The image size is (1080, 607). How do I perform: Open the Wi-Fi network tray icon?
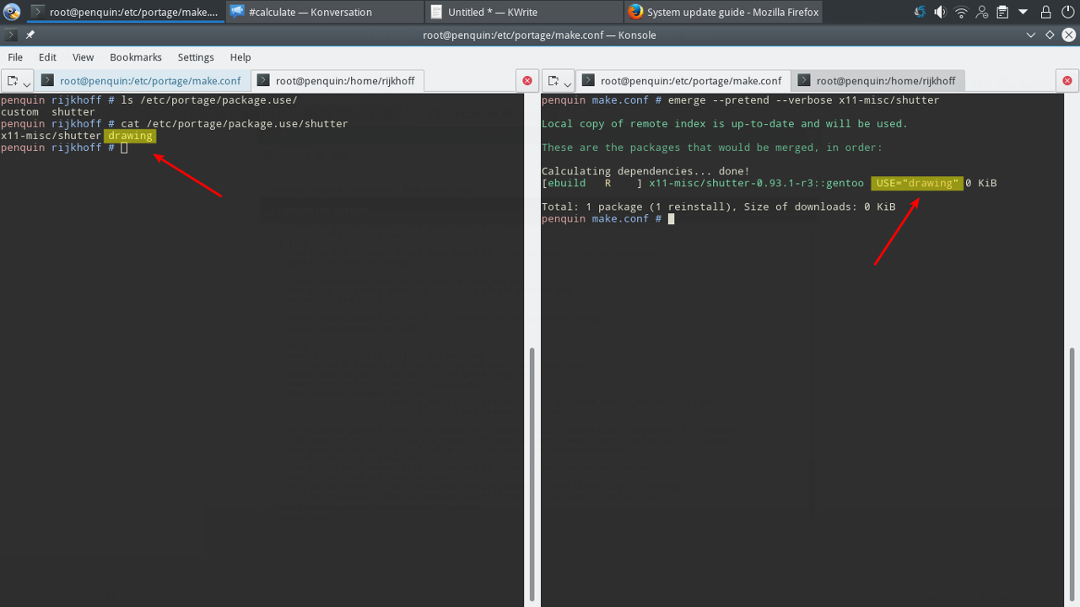[961, 12]
